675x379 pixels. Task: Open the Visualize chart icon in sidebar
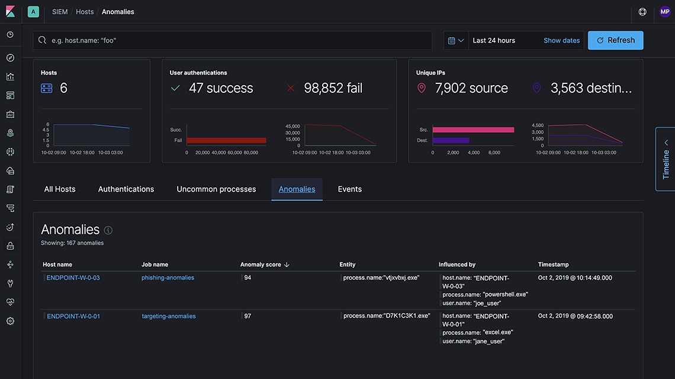point(10,77)
